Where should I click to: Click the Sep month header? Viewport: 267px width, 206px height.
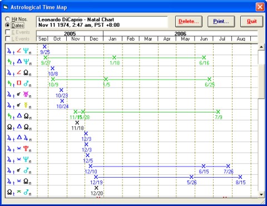click(x=42, y=39)
